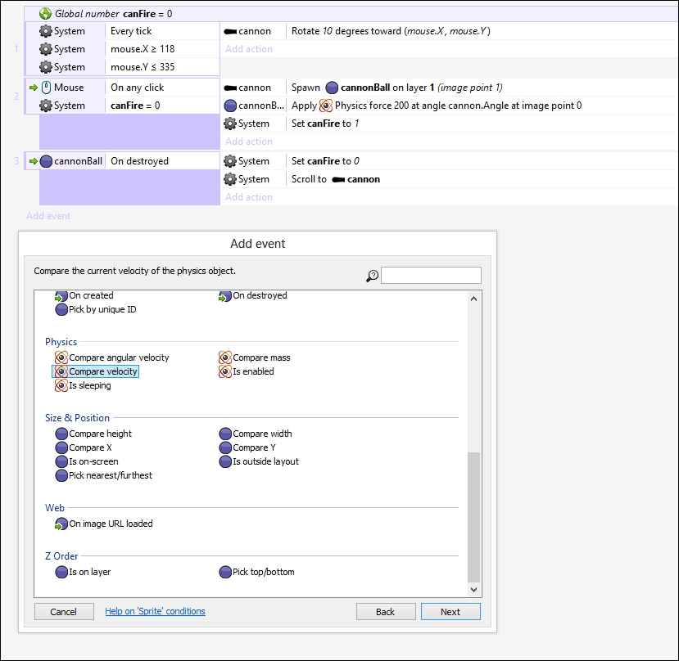
Task: Select the Is outside layout condition
Action: click(x=259, y=461)
